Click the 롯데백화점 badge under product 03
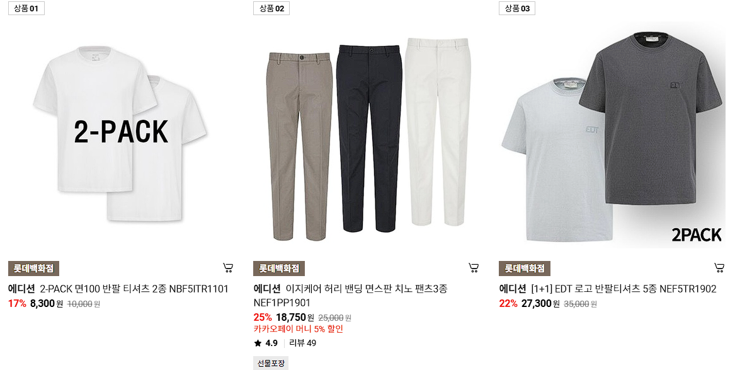 click(525, 269)
